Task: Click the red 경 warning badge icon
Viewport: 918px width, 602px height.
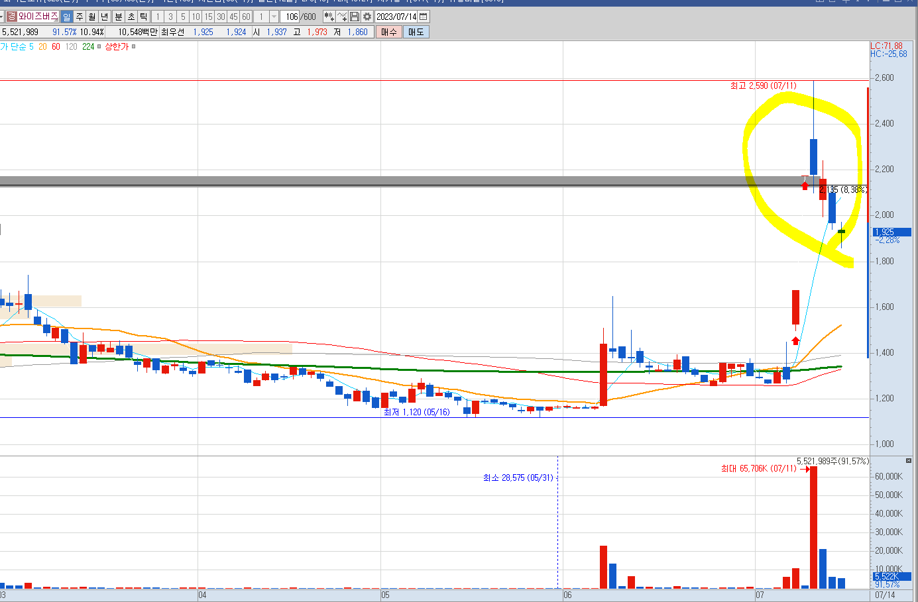Action: [x=11, y=17]
